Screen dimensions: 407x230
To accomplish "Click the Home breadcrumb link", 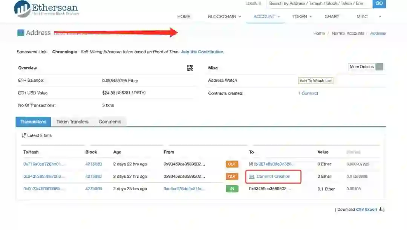I will point(319,33).
